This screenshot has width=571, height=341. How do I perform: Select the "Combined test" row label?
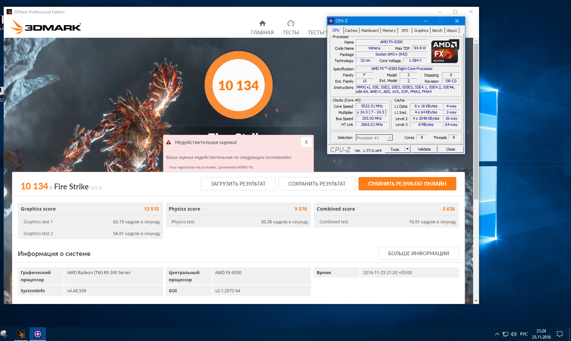[334, 222]
